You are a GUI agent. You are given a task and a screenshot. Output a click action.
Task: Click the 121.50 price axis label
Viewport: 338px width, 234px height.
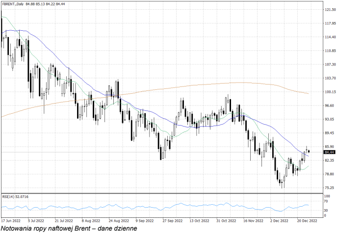(x=330, y=9)
